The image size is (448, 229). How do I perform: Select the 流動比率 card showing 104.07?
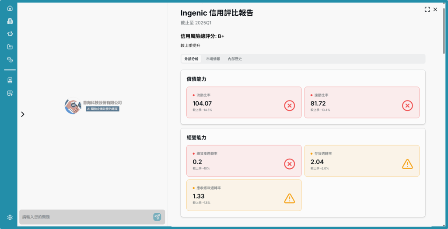coord(244,102)
